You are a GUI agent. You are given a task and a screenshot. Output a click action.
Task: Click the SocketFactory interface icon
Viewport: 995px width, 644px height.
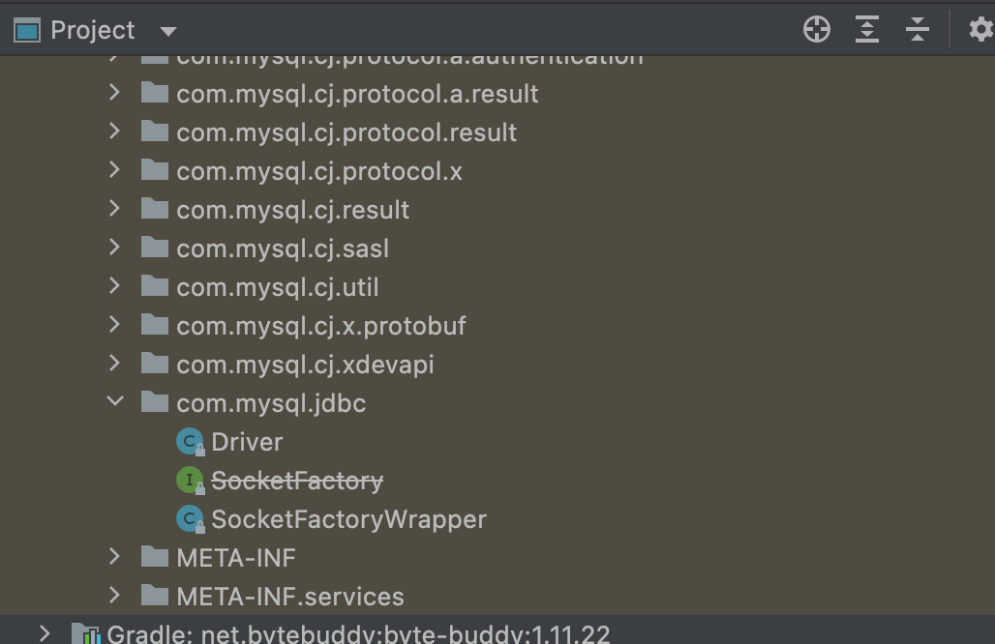tap(190, 481)
